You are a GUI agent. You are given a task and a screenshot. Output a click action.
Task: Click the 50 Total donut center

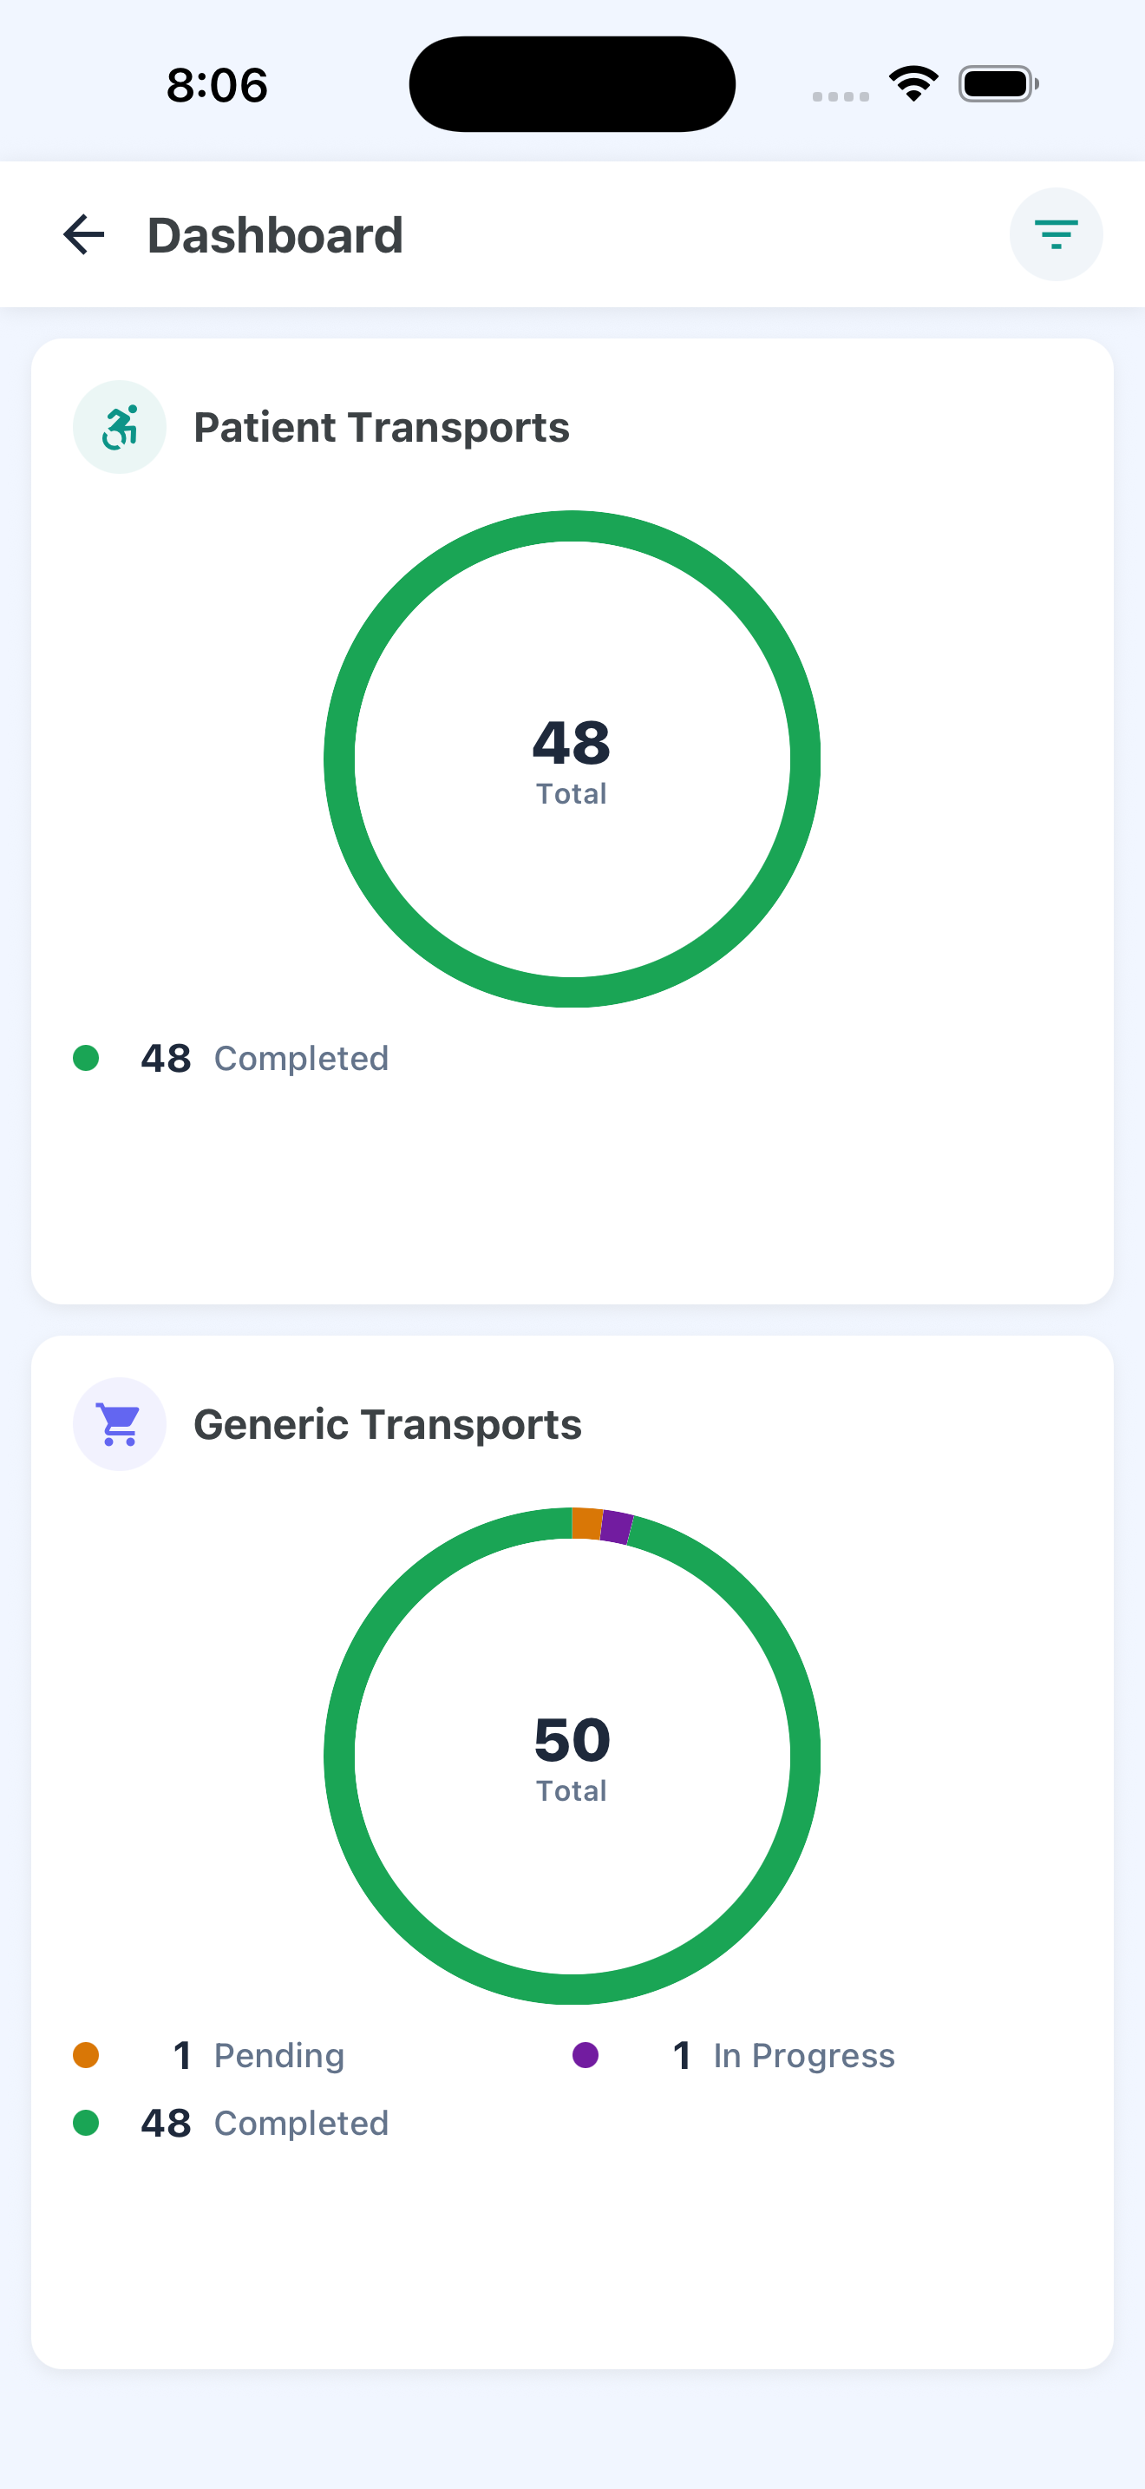click(572, 1757)
